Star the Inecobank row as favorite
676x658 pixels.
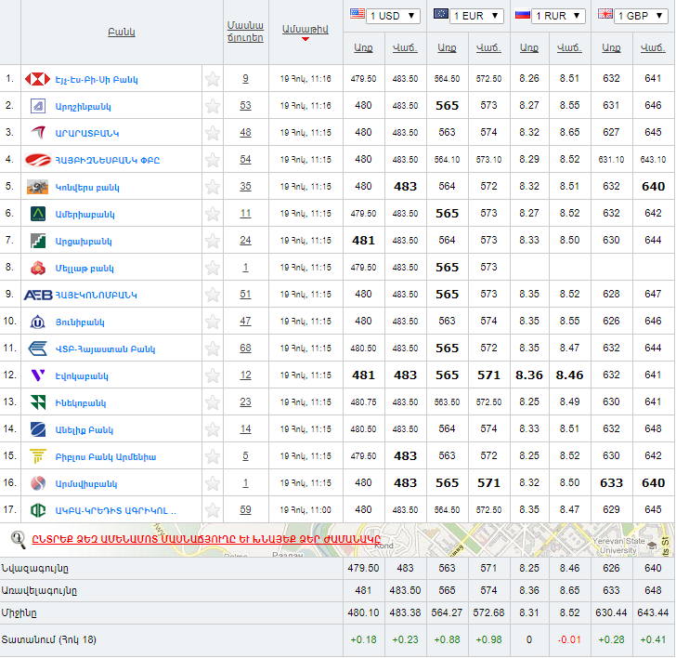213,402
